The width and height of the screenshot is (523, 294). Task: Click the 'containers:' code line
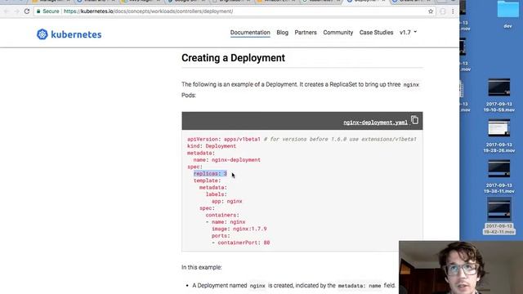pos(222,215)
